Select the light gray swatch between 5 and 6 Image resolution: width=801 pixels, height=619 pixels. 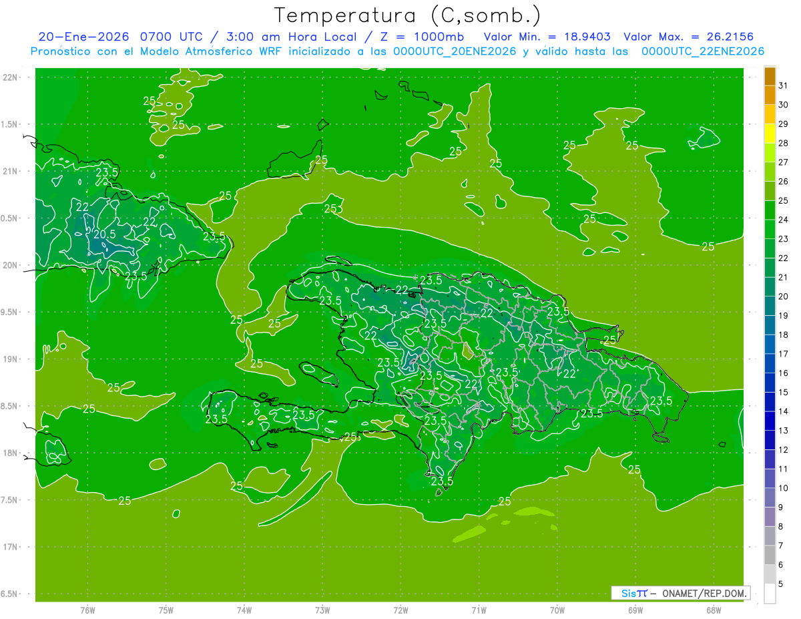(770, 574)
